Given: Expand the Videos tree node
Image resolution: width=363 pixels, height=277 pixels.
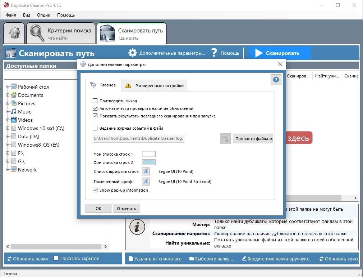Looking at the screenshot, I should (x=8, y=120).
